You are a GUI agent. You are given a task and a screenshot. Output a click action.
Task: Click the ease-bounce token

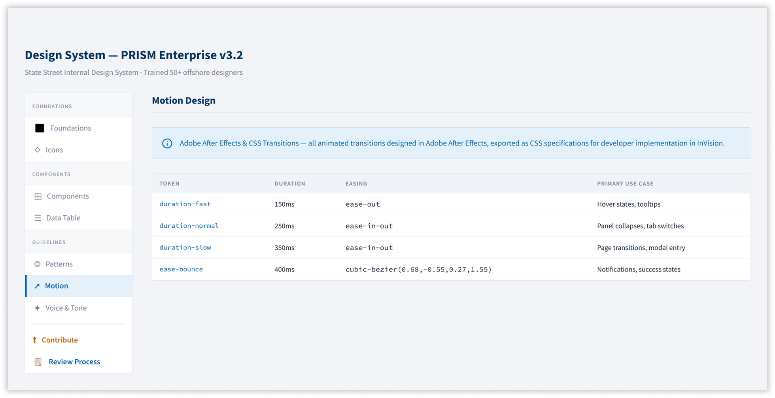[x=181, y=269]
